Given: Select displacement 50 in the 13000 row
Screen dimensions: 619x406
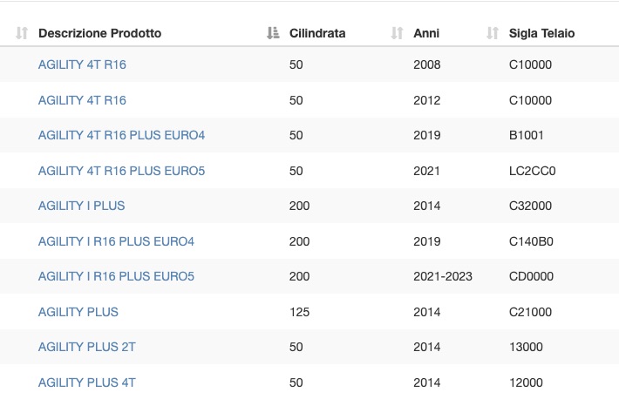Looking at the screenshot, I should (x=296, y=348).
